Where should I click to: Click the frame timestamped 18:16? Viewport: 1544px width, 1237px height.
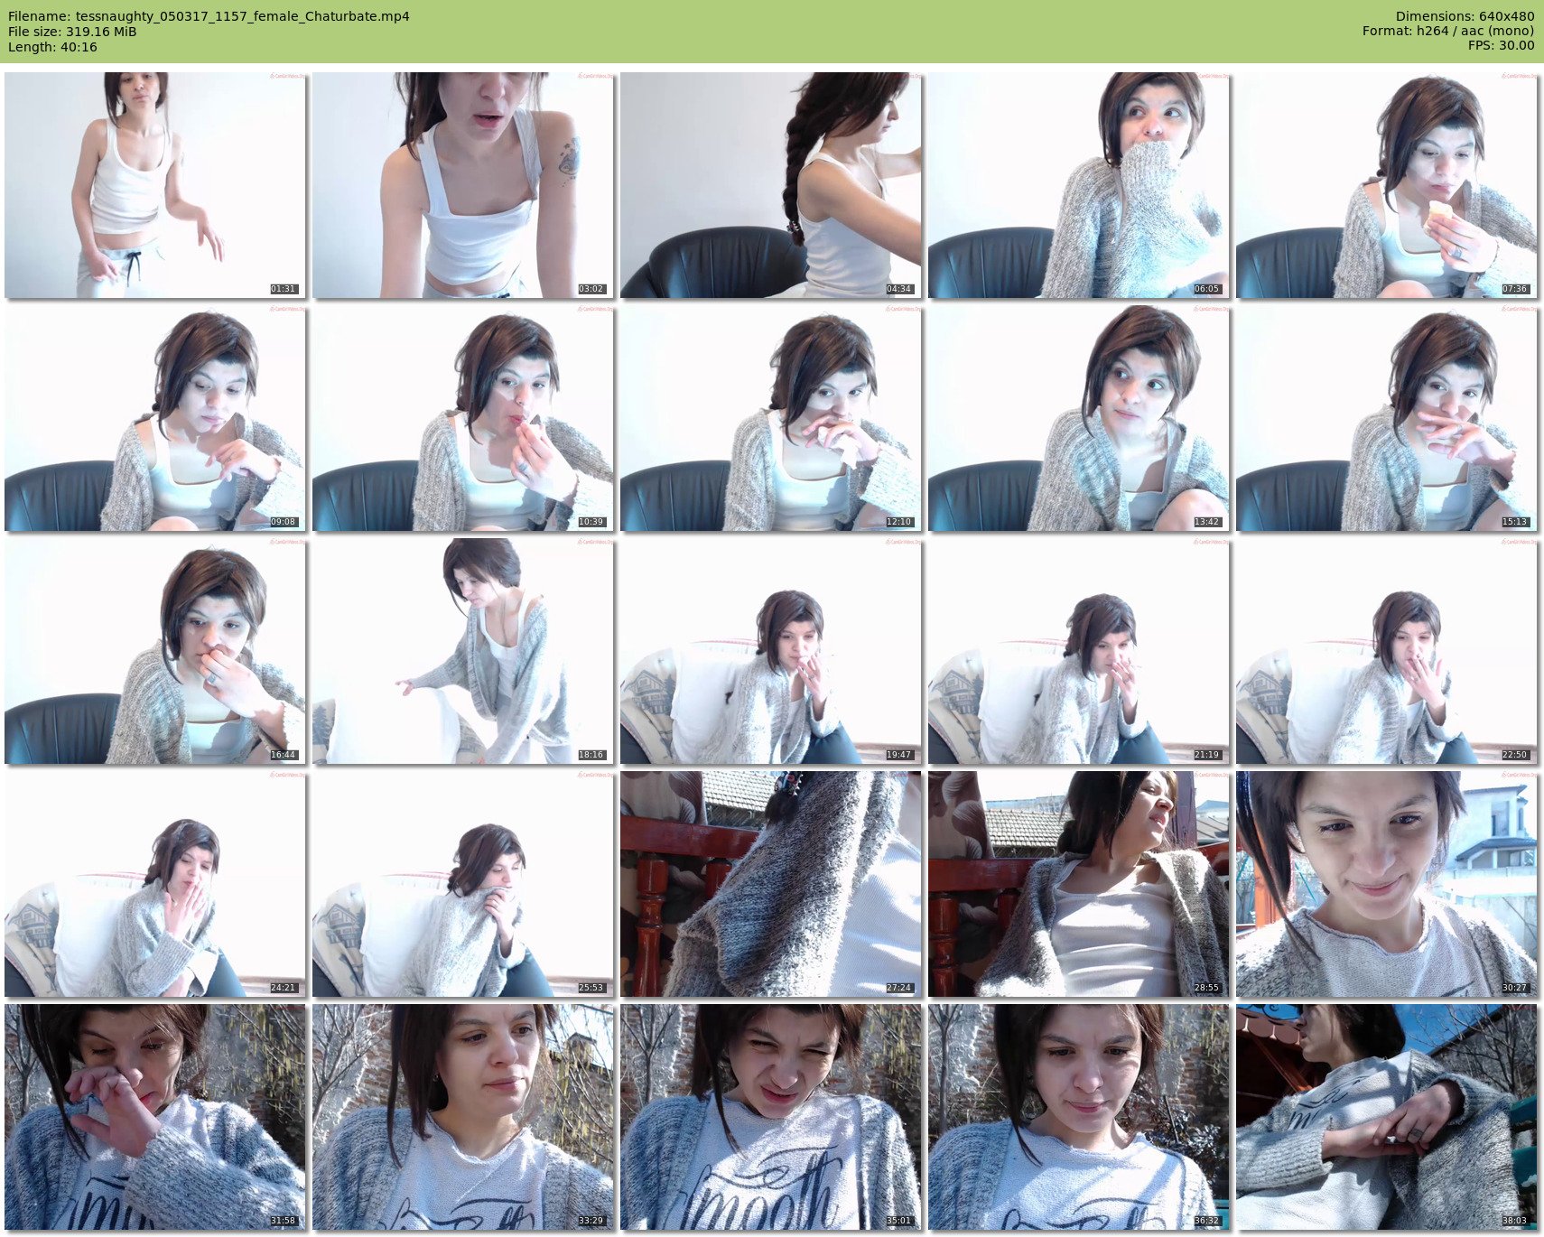[463, 651]
